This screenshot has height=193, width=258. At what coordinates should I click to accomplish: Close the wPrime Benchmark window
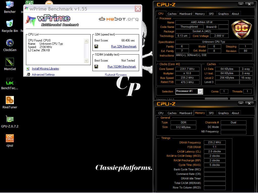pyautogui.click(x=138, y=9)
